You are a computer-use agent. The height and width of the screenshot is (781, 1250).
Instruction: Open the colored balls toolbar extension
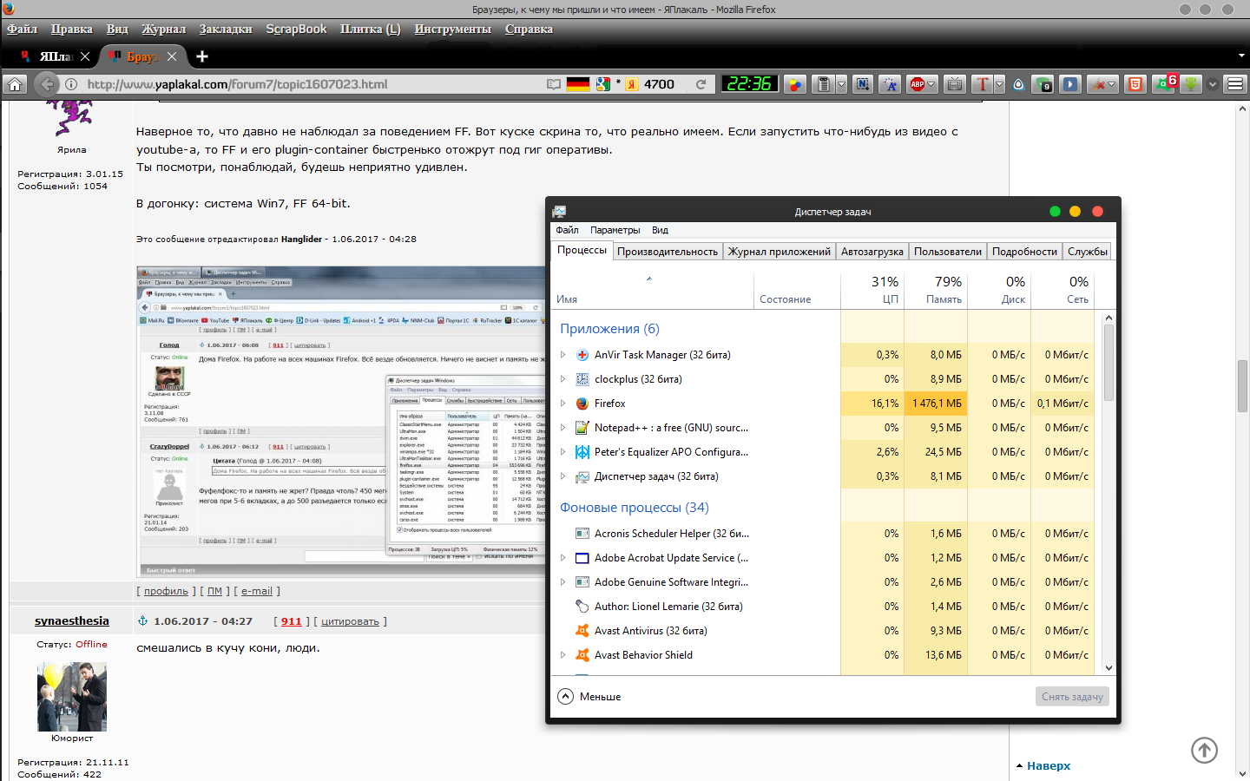click(795, 84)
